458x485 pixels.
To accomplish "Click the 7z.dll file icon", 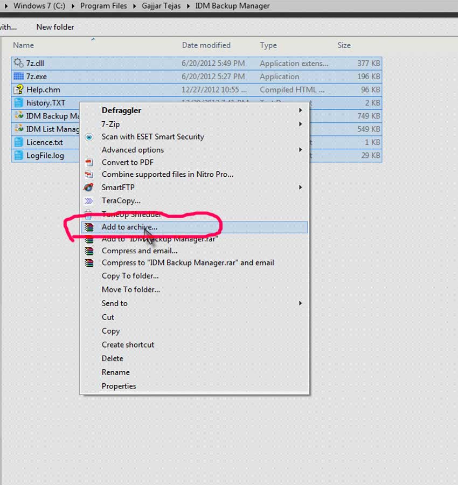I will pos(18,63).
